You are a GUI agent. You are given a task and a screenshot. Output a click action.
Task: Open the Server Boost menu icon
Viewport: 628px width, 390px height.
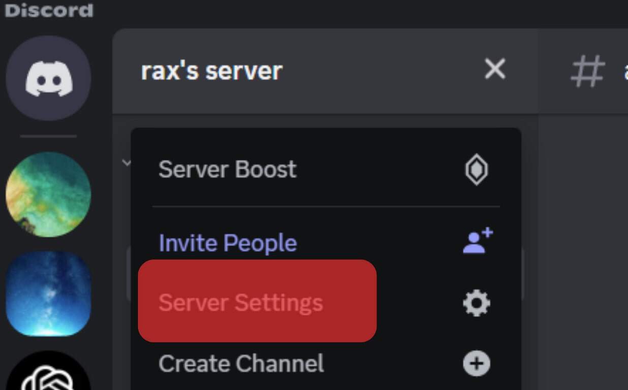point(477,170)
